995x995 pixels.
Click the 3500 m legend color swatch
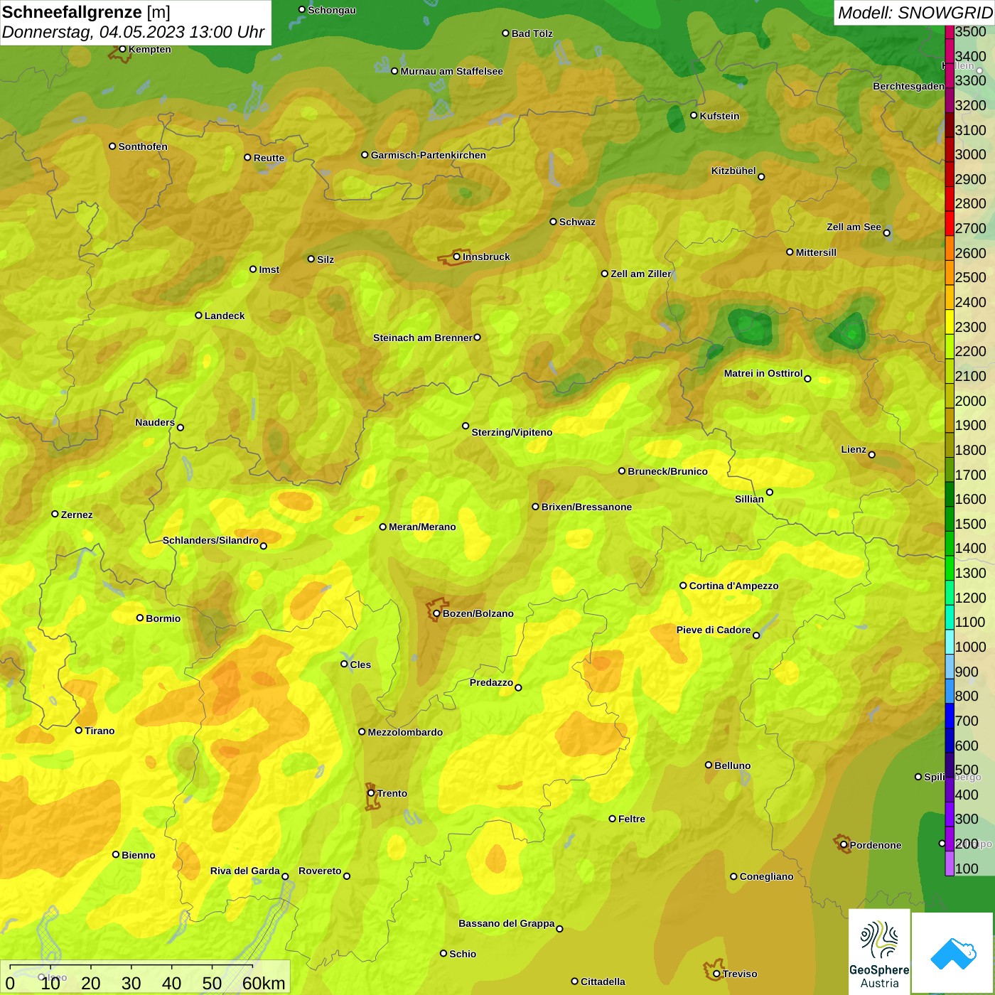949,32
